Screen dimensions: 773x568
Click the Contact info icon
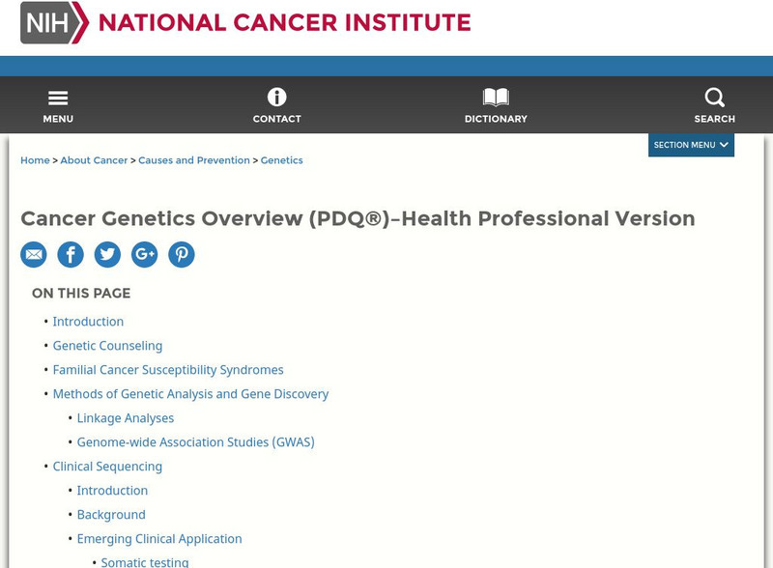coord(277,98)
